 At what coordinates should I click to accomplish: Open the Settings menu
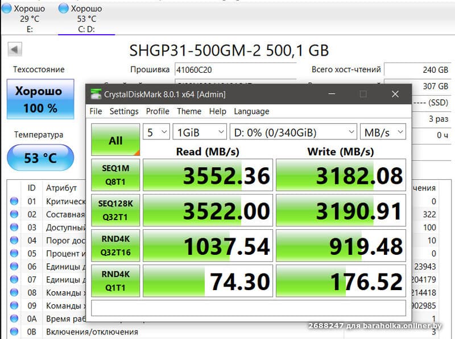(x=124, y=111)
